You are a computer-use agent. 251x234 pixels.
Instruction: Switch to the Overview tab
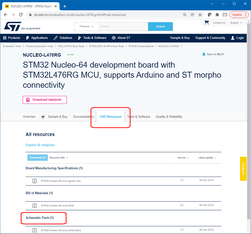[x=29, y=117]
